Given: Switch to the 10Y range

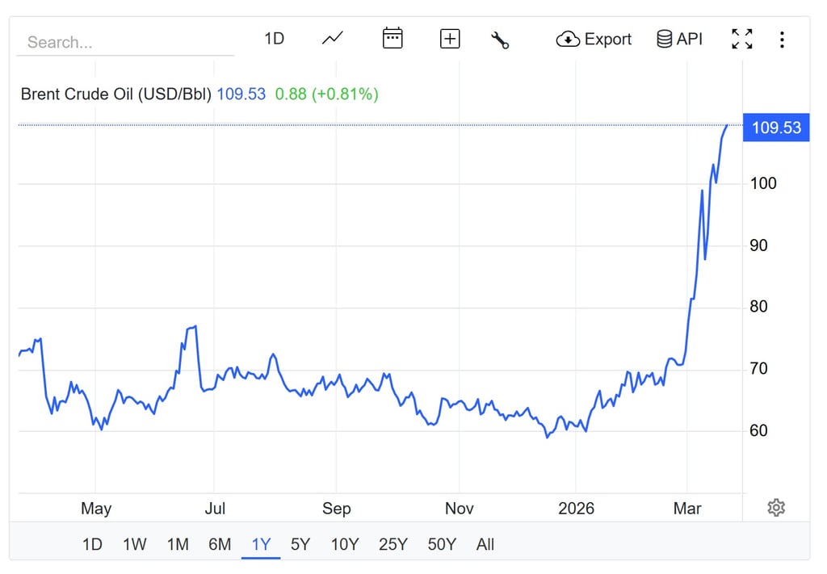Looking at the screenshot, I should point(344,544).
